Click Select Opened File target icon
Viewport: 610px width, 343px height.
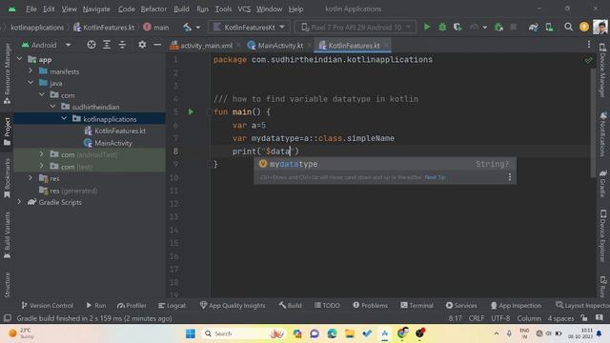91,45
